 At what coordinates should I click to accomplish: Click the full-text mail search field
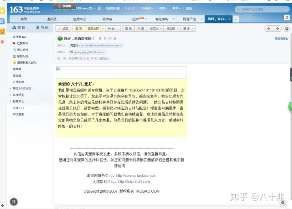[x=262, y=9]
